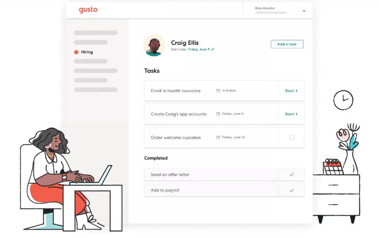Select Hiring in the sidebar
The height and width of the screenshot is (238, 379).
click(x=87, y=52)
